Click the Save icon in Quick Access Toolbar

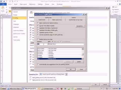point(4,1)
